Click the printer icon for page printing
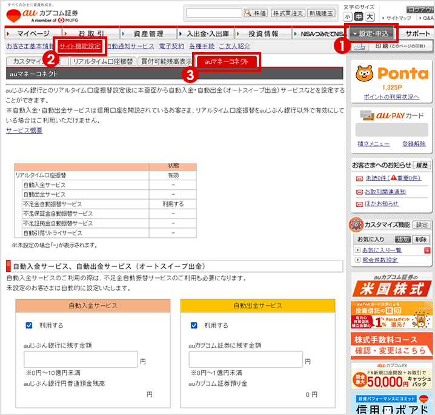435x415 pixels. pos(359,46)
